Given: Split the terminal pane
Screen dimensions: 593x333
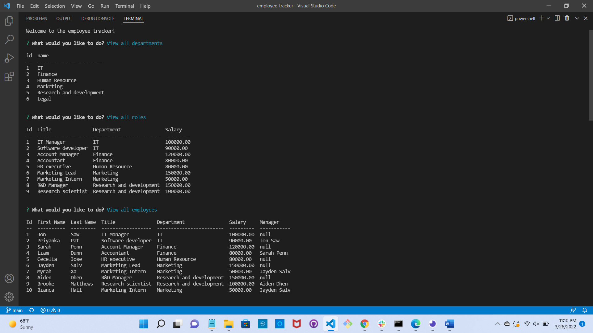Looking at the screenshot, I should 557,18.
